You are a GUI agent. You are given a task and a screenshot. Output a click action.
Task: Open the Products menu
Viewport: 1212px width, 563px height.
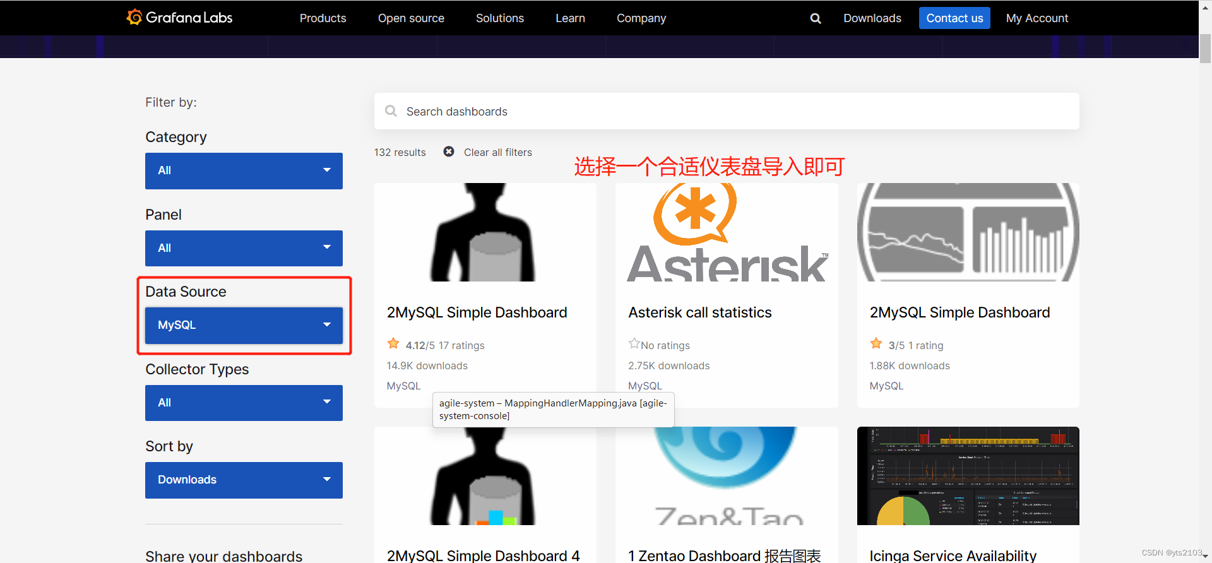point(323,18)
